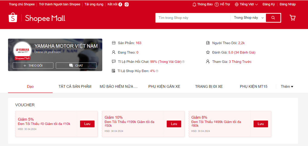308x146 pixels.
Task: Click the chat response rate bubble icon
Action: (114, 62)
